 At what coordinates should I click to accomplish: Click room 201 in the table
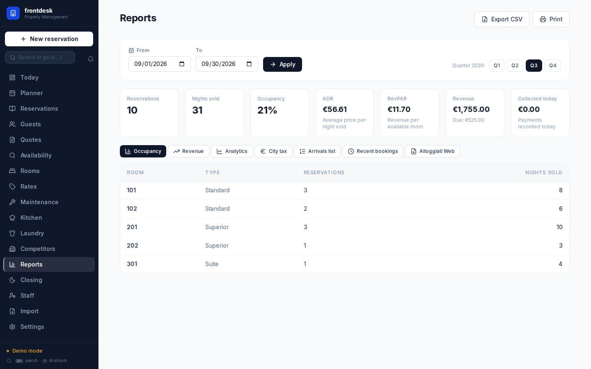click(132, 227)
